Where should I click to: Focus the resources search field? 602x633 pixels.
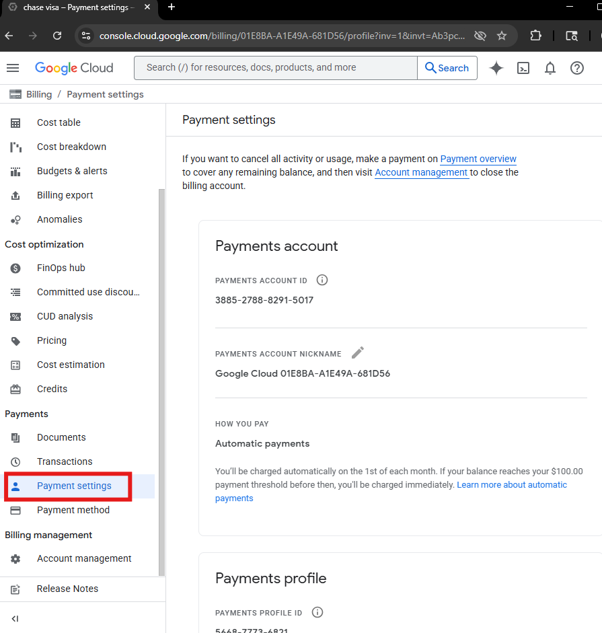tap(276, 68)
